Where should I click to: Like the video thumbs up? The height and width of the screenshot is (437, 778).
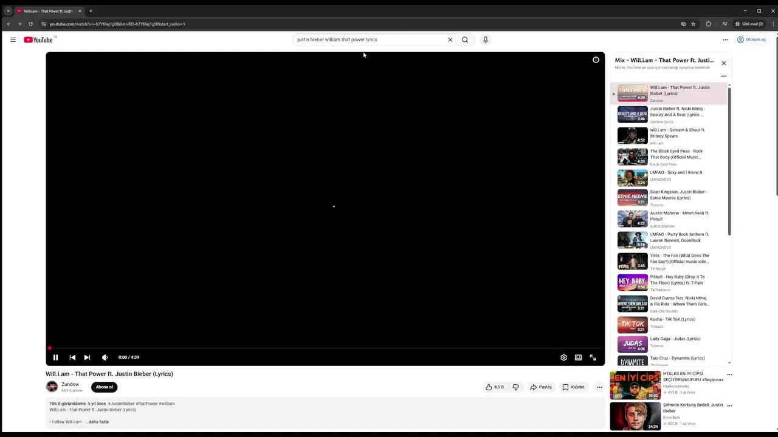494,387
